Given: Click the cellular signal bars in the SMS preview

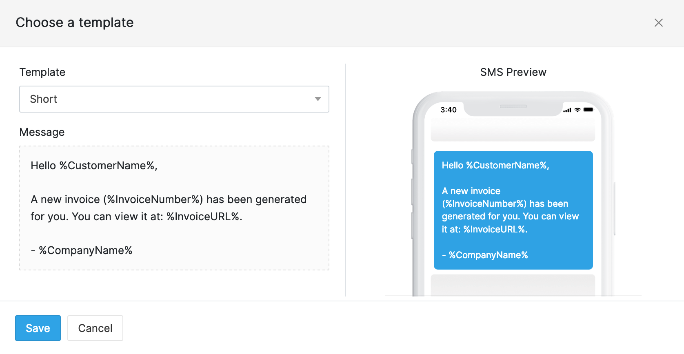Looking at the screenshot, I should coord(567,110).
